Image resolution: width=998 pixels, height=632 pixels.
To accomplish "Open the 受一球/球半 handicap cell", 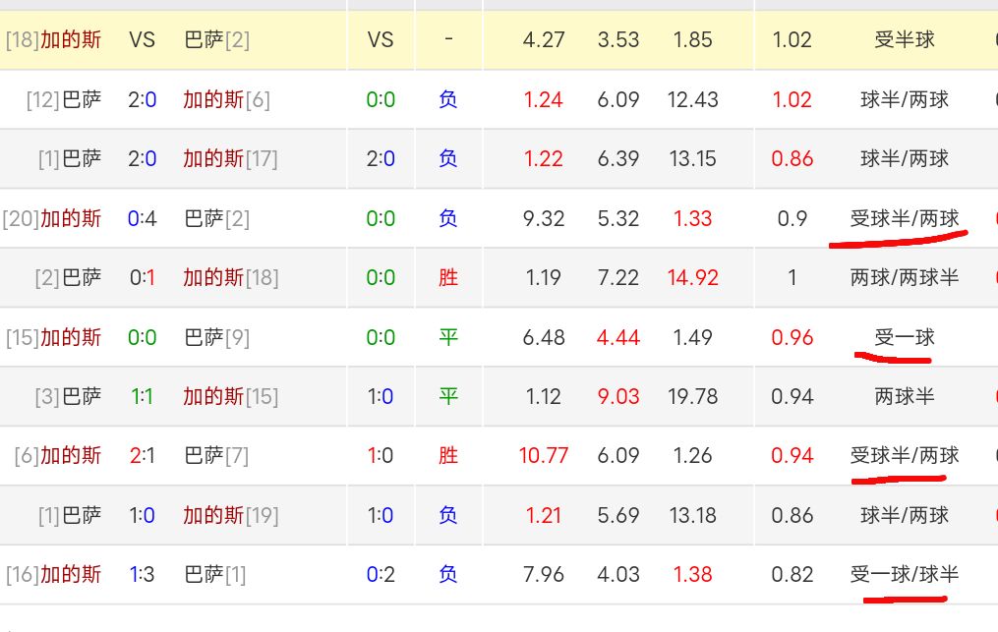I will tap(904, 574).
